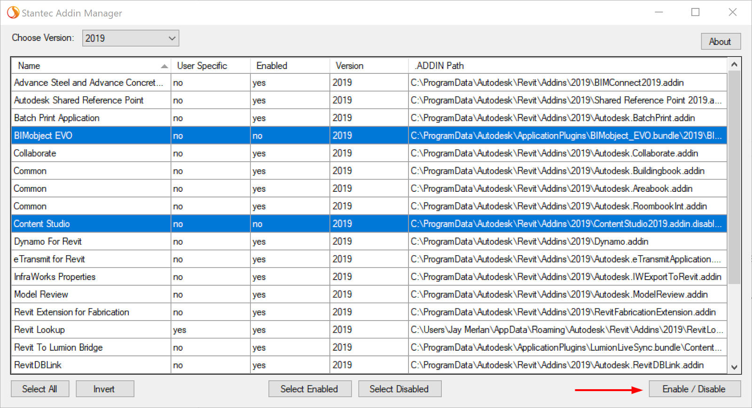Select the Content Studio row

pyautogui.click(x=369, y=224)
